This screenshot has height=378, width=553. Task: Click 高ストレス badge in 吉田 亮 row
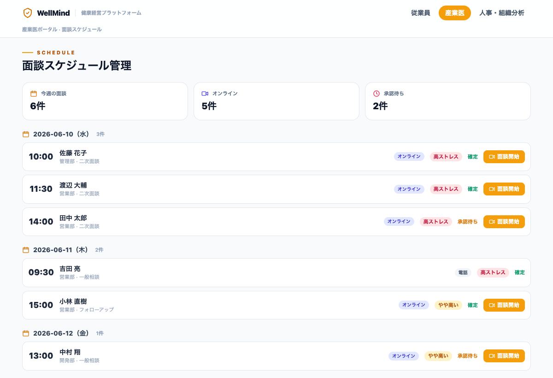(x=493, y=272)
